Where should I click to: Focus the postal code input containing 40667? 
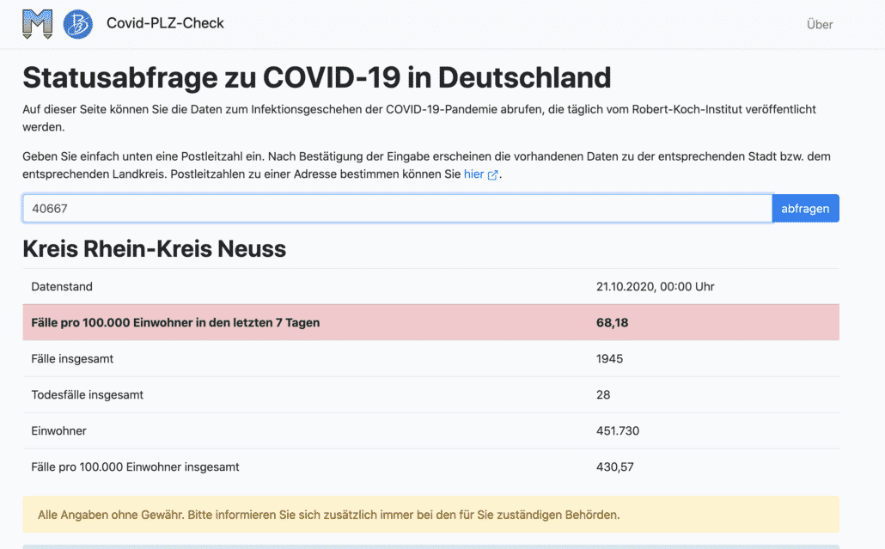pyautogui.click(x=397, y=209)
